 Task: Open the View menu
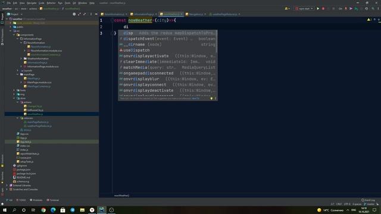pos(22,3)
